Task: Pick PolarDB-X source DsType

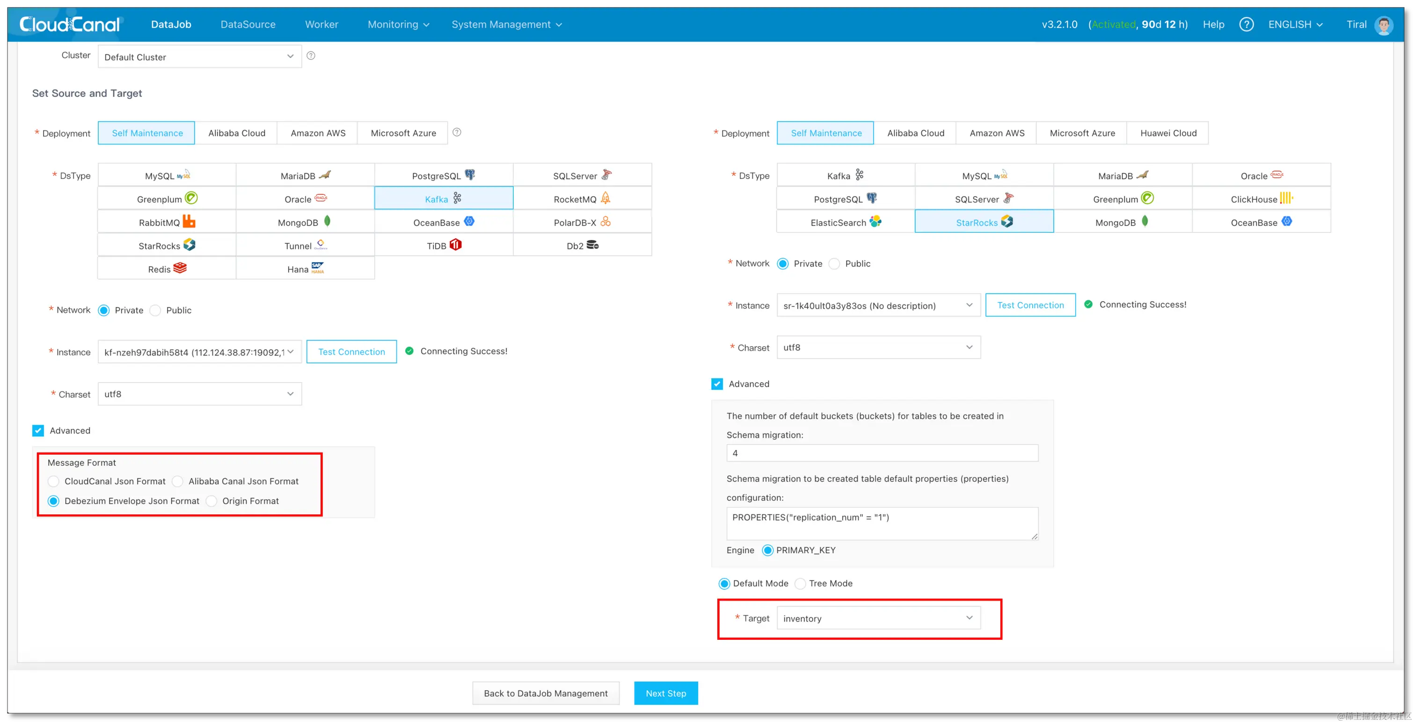Action: click(x=582, y=222)
